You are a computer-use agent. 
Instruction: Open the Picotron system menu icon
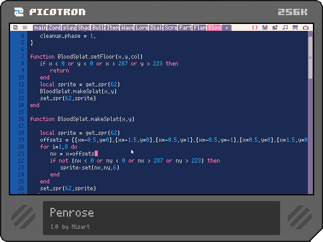(x=15, y=28)
